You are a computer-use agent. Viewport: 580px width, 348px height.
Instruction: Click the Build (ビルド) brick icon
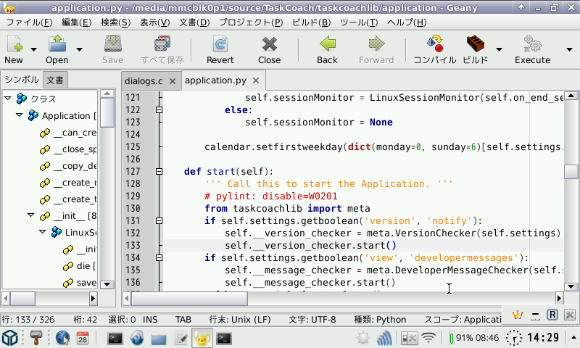pyautogui.click(x=476, y=43)
